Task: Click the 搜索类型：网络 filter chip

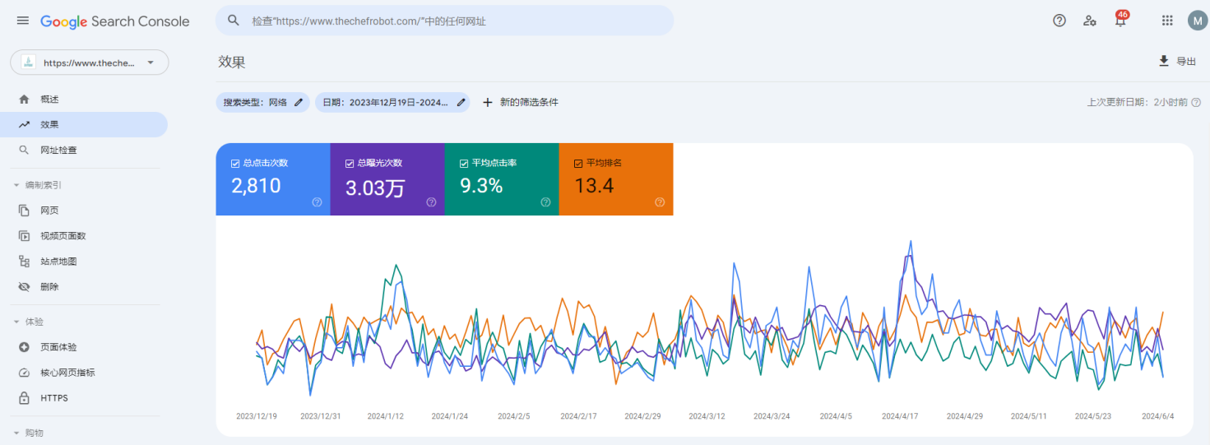Action: tap(263, 102)
